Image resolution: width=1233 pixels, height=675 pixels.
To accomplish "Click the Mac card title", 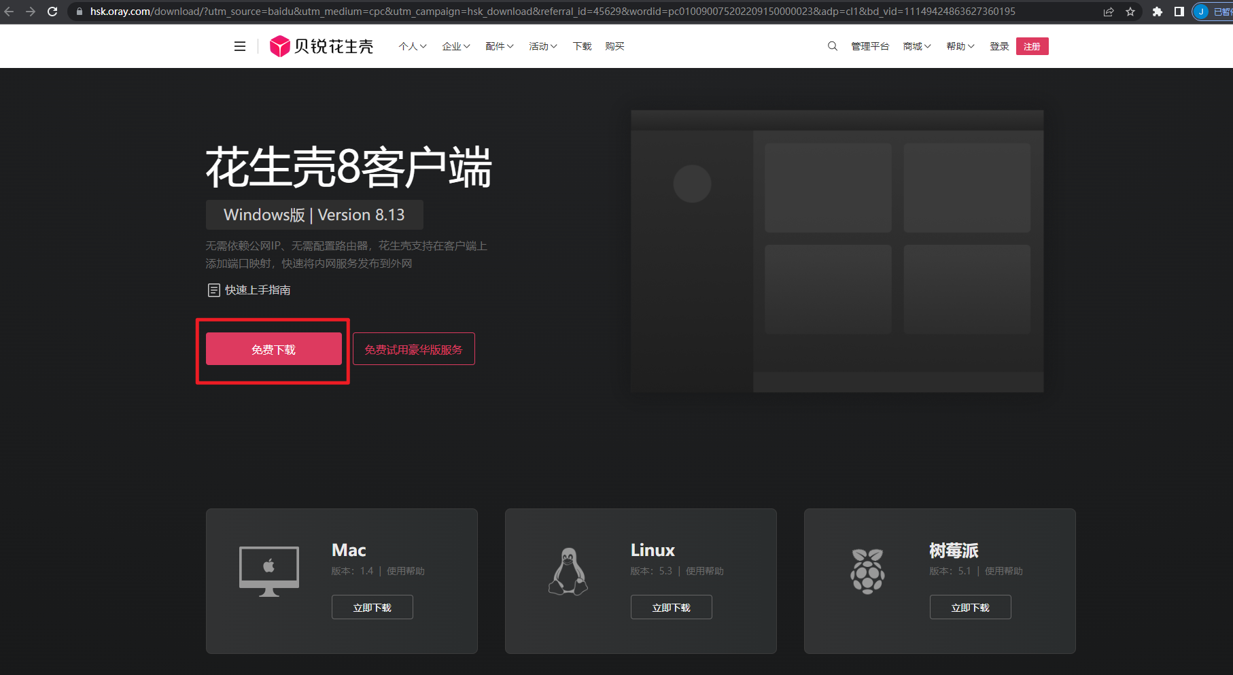I will tap(349, 550).
